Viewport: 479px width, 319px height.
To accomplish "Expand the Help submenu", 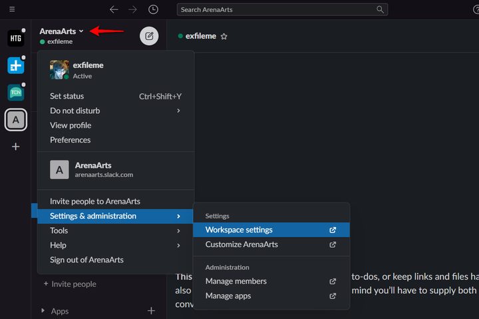I will click(x=116, y=245).
